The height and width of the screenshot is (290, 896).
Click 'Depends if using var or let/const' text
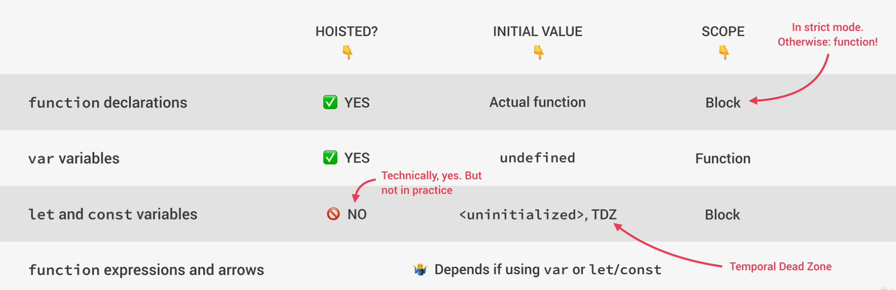pyautogui.click(x=548, y=270)
